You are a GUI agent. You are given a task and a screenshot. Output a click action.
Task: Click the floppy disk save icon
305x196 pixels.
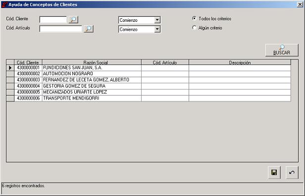[x=274, y=172]
